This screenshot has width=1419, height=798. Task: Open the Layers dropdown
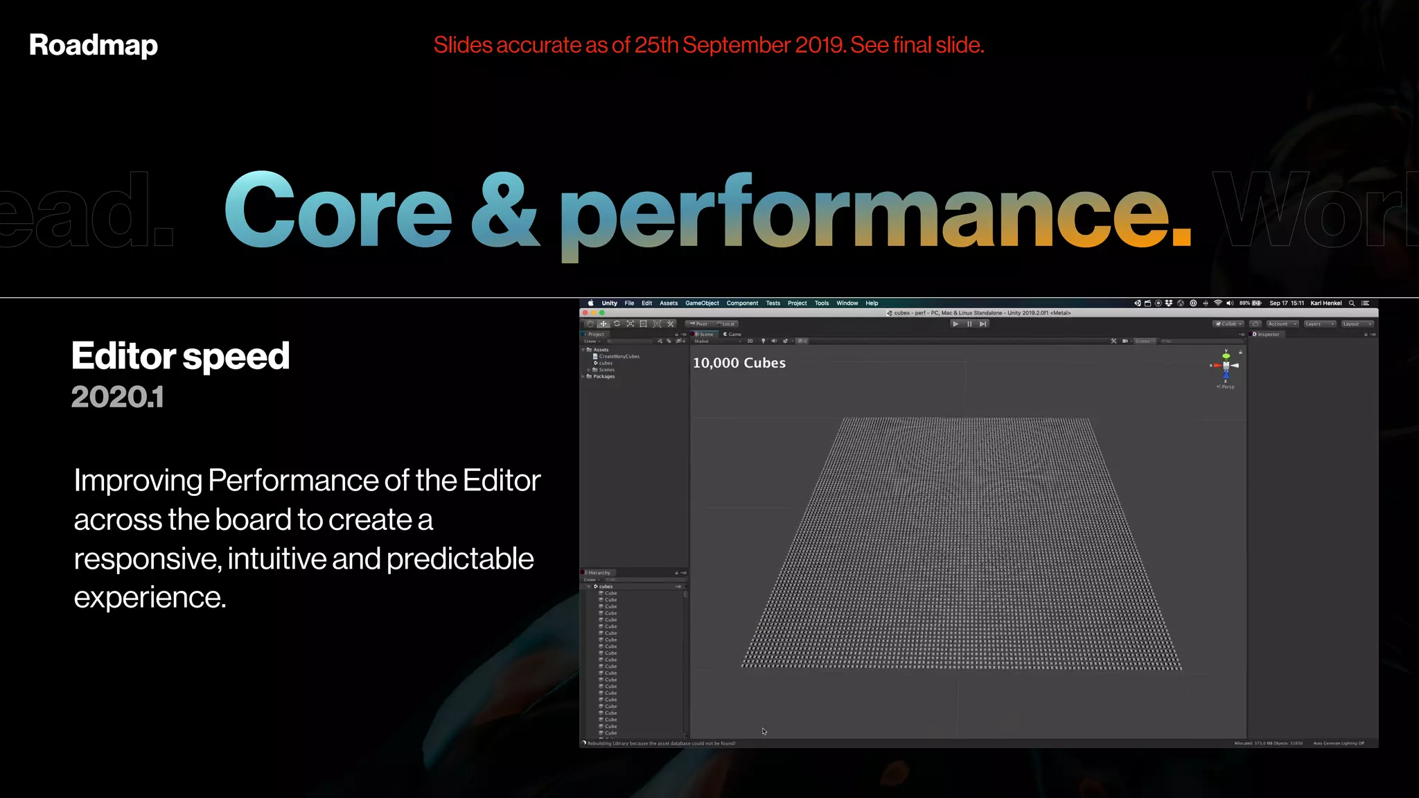(x=1319, y=323)
